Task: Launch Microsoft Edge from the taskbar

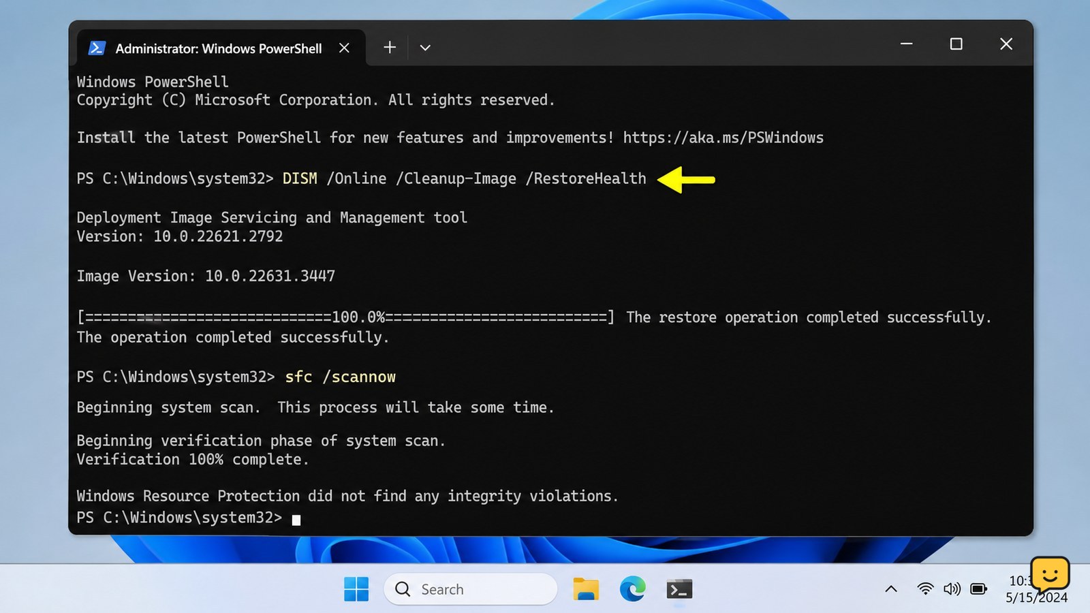Action: click(633, 589)
